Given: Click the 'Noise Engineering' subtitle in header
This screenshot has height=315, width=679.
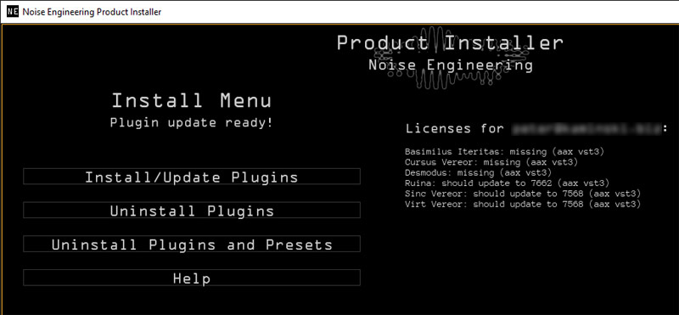Looking at the screenshot, I should click(x=451, y=65).
